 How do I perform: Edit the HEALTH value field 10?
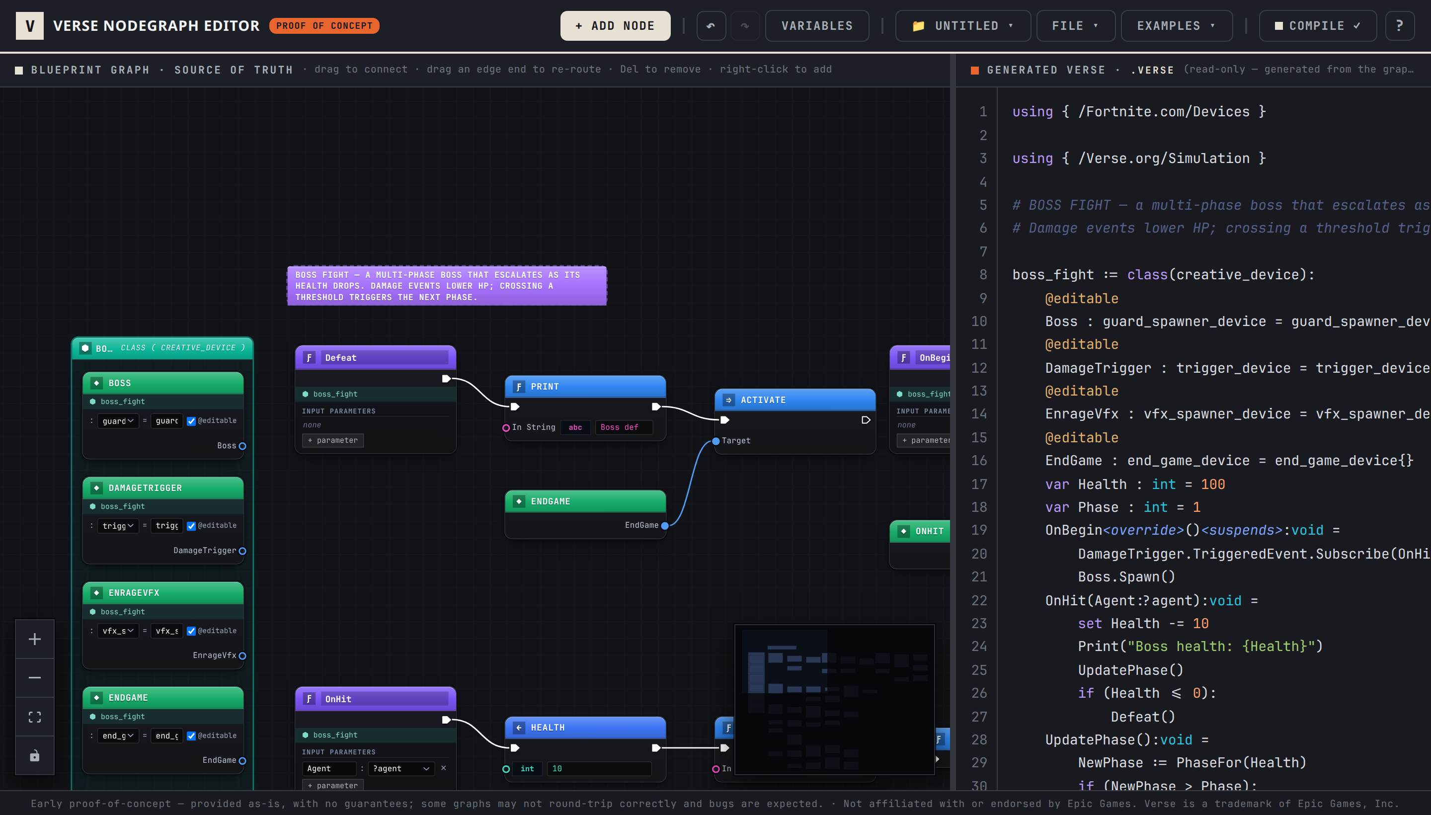click(x=599, y=769)
